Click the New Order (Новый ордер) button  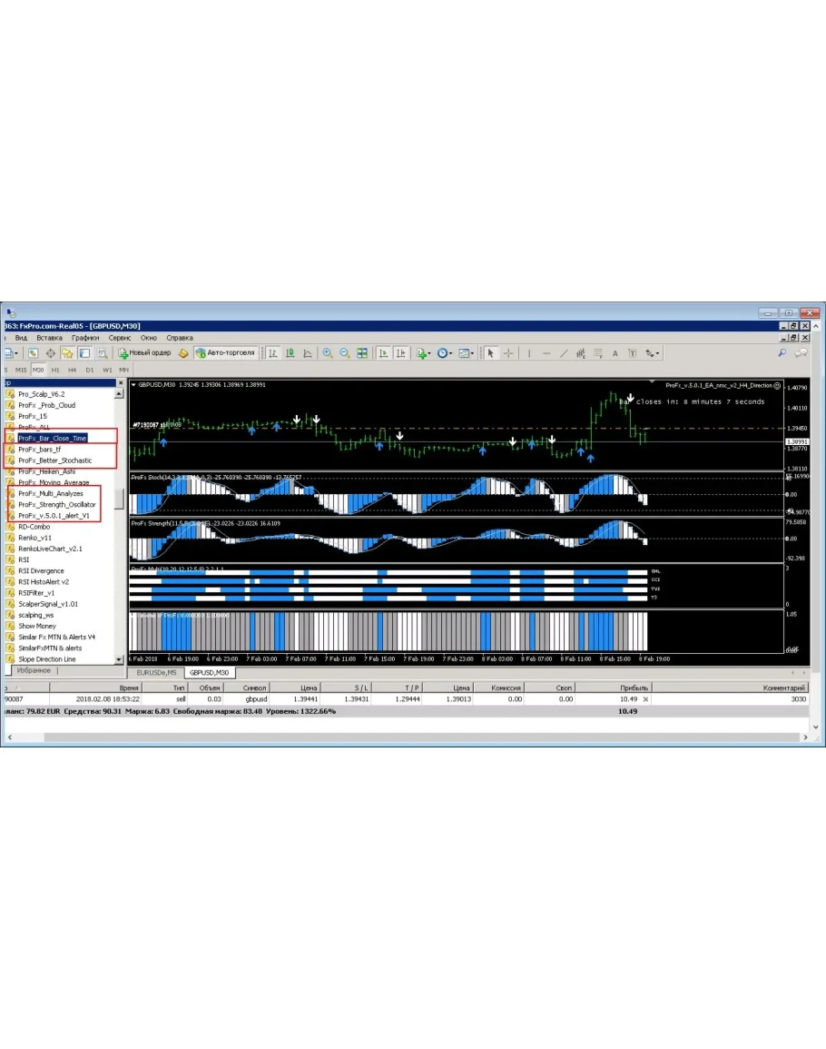pos(145,353)
